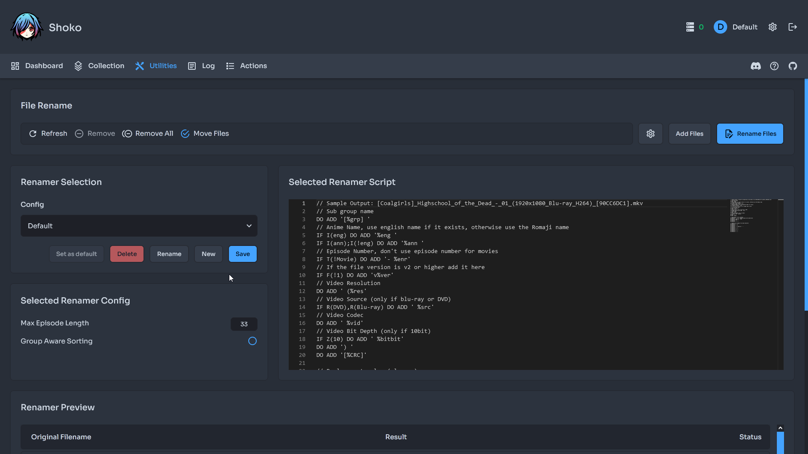The image size is (808, 454).
Task: Click the Default username text
Action: 744,27
